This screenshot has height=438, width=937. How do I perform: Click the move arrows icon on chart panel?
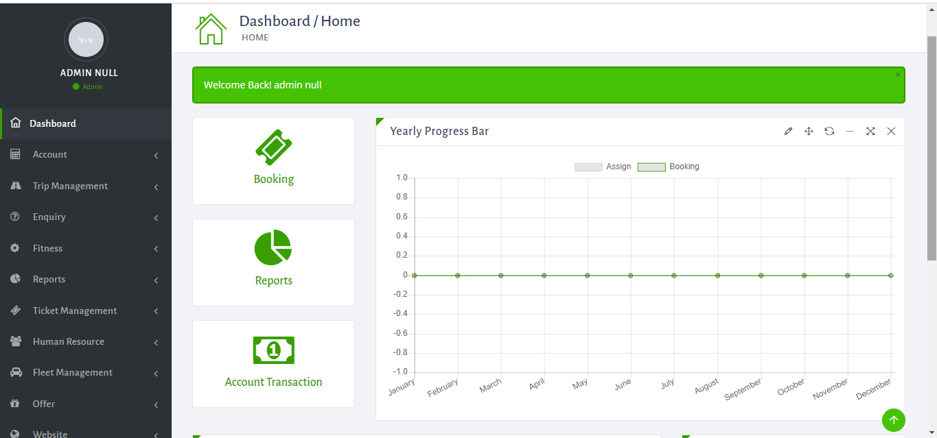click(x=809, y=132)
